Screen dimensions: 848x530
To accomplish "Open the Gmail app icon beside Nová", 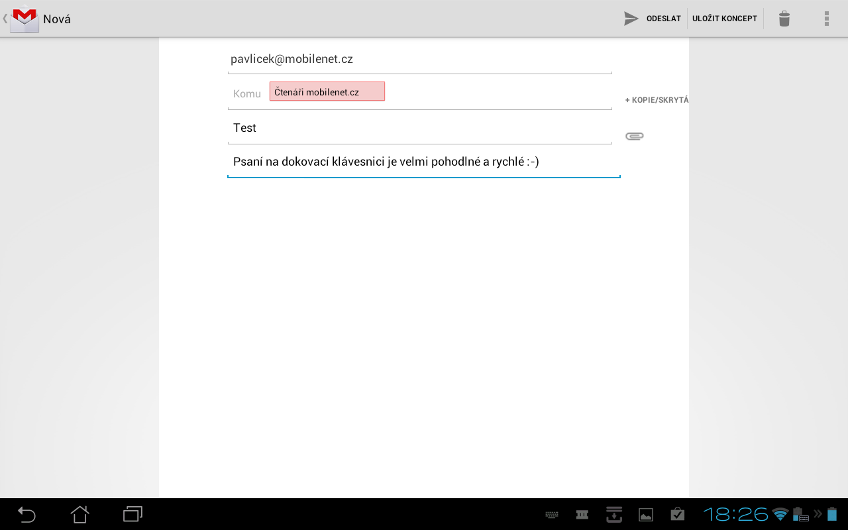I will [24, 18].
